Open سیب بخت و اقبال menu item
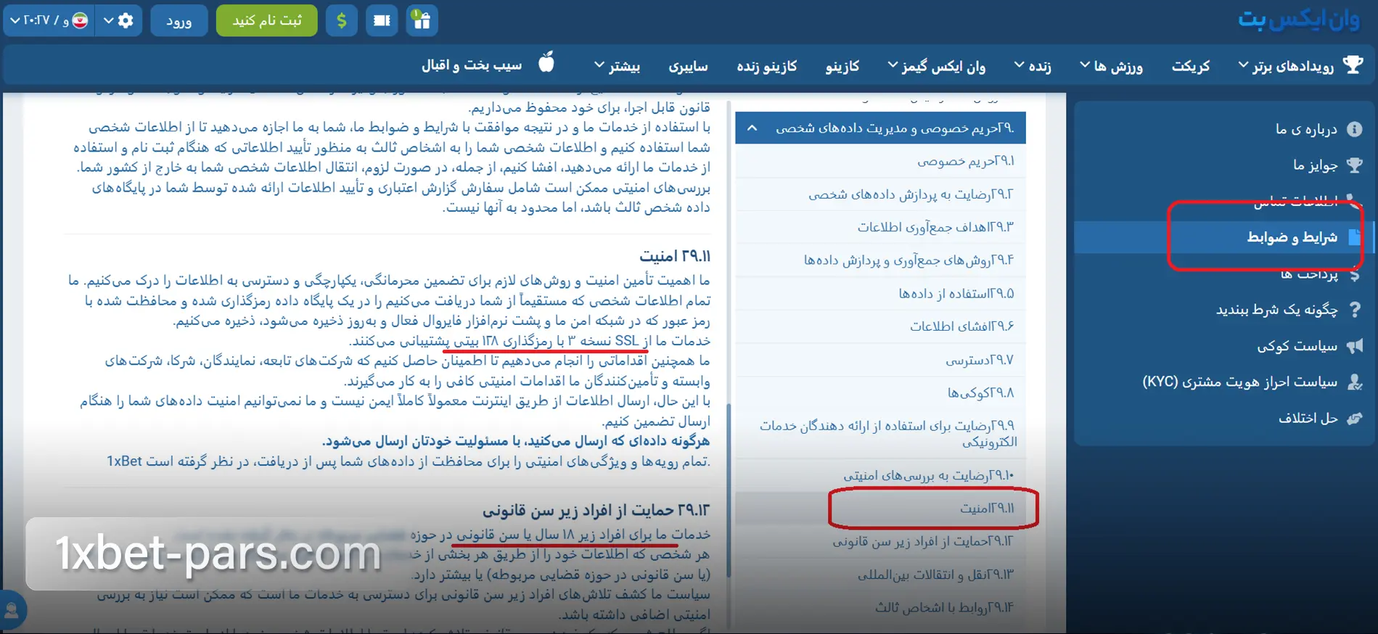 (x=472, y=65)
